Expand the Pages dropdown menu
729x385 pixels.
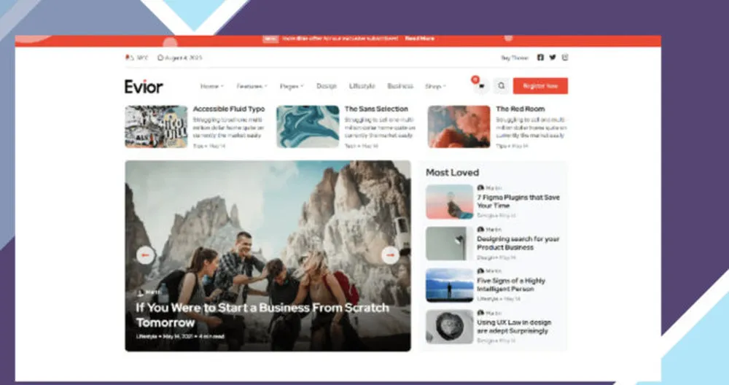[x=292, y=86]
